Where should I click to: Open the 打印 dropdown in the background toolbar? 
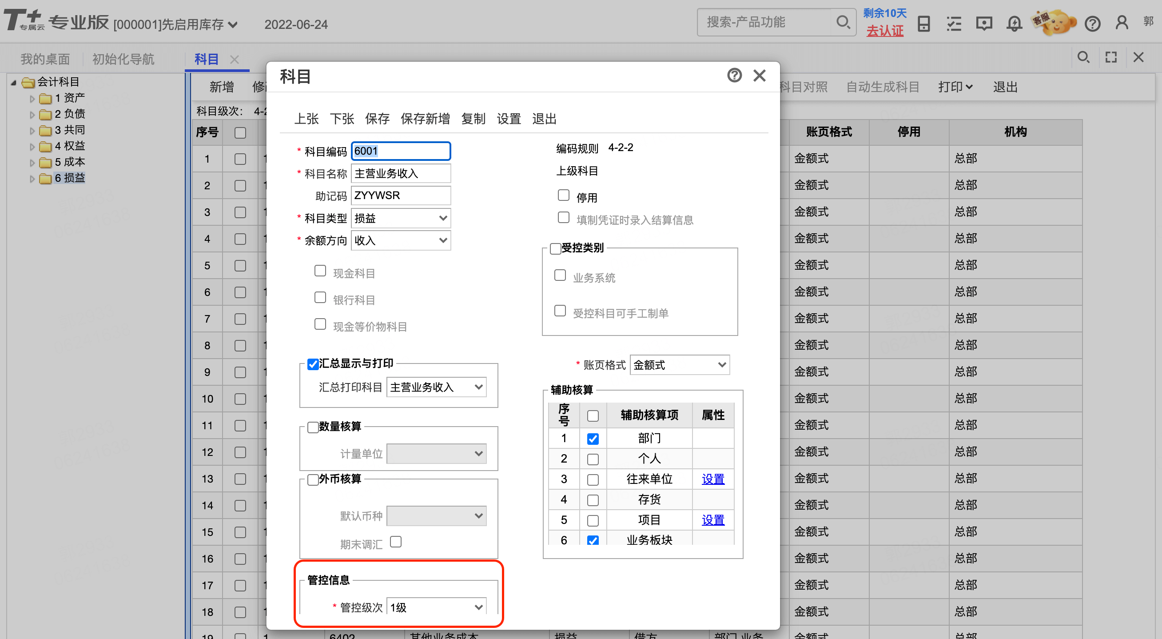(955, 87)
